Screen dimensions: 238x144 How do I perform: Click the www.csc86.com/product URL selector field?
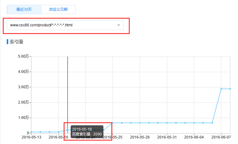pyautogui.click(x=61, y=25)
